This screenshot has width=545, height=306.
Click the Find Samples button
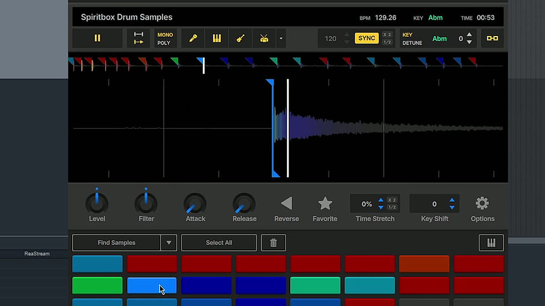click(x=116, y=243)
